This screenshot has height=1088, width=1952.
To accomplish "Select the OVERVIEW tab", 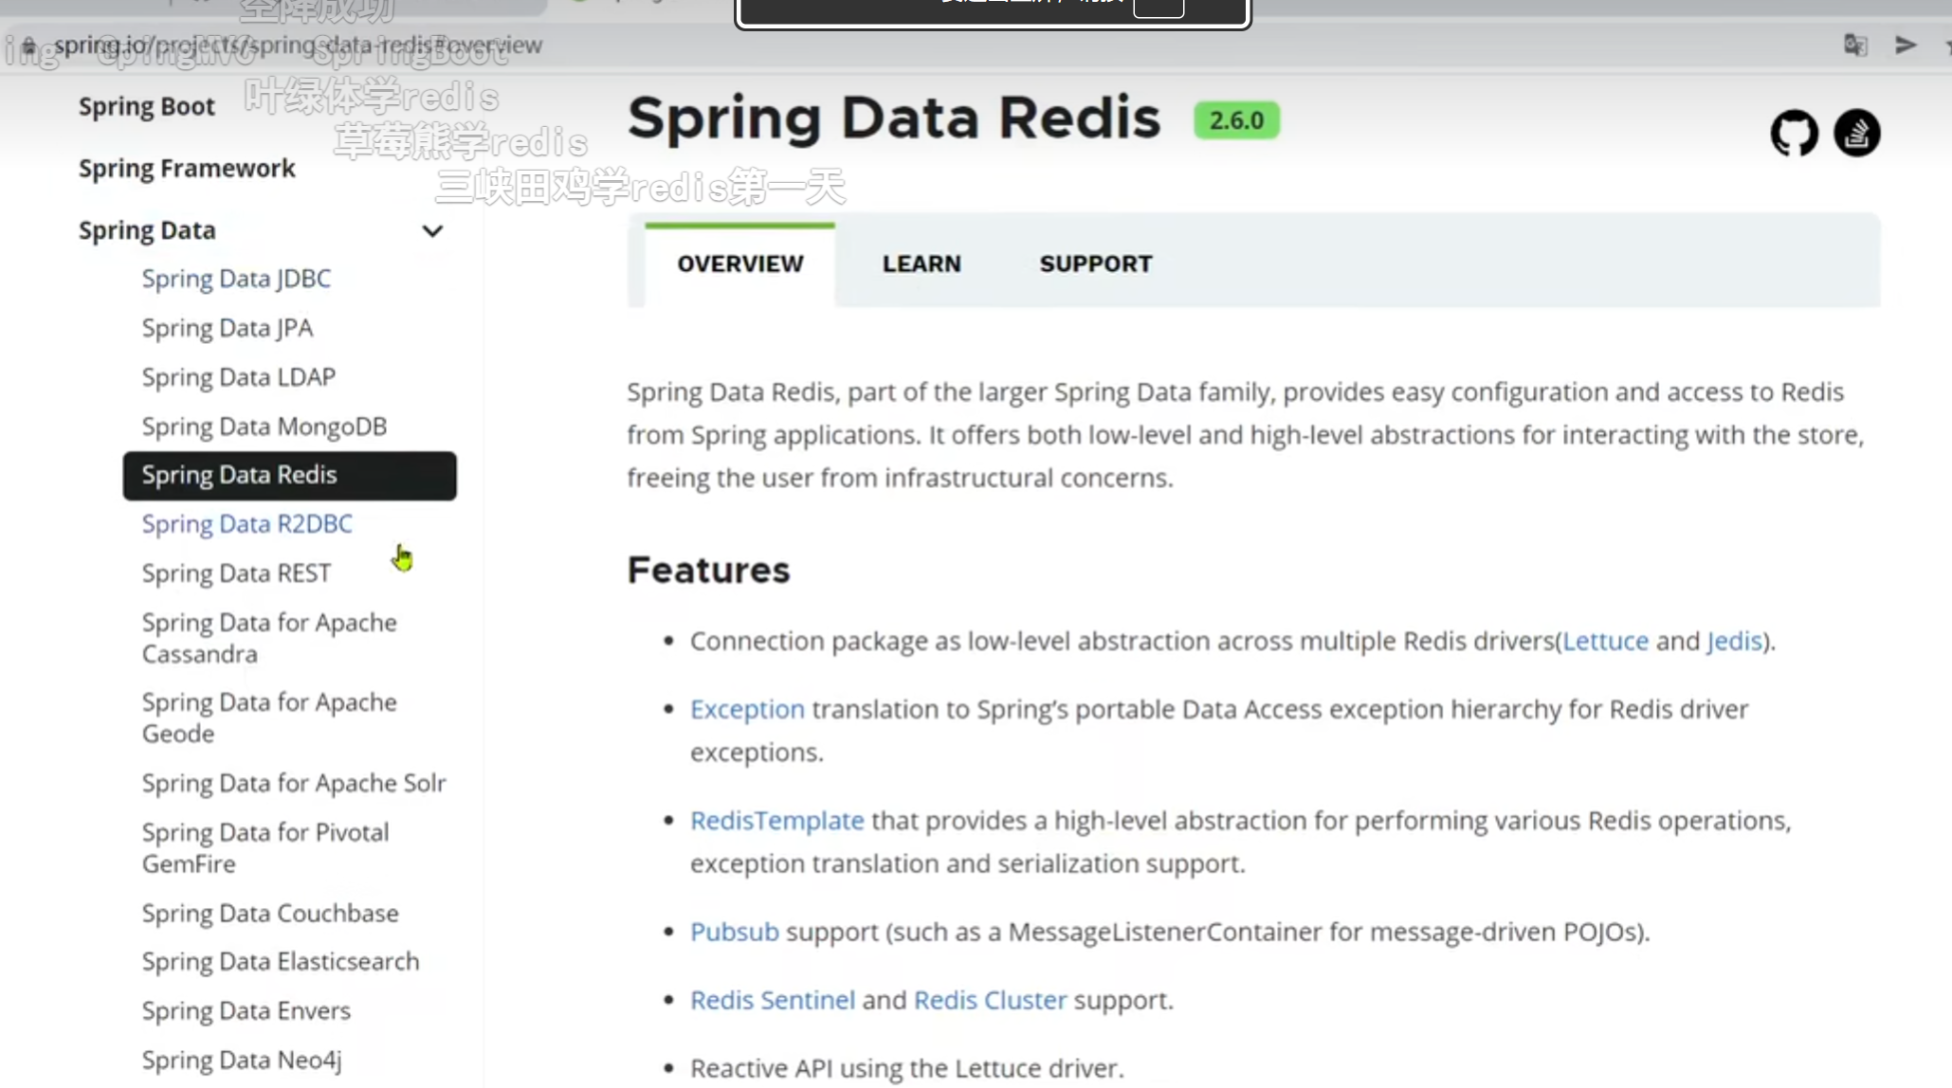I will point(739,263).
